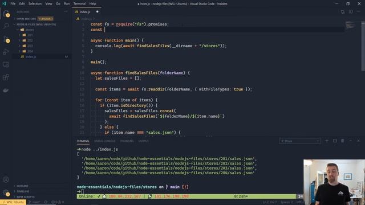
Task: Click the Spaces indentation setting in status bar
Action: click(x=286, y=202)
